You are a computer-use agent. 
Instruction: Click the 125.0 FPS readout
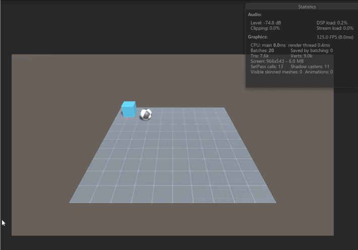335,37
